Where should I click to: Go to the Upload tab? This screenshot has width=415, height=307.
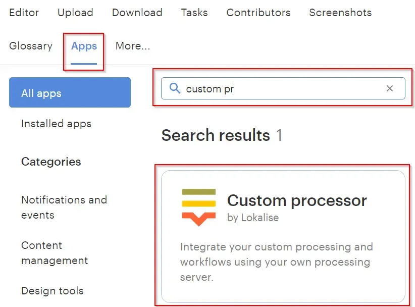click(x=75, y=13)
